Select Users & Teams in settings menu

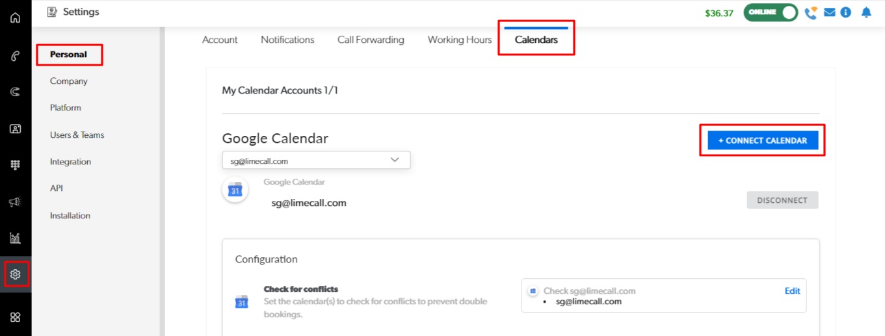[77, 135]
